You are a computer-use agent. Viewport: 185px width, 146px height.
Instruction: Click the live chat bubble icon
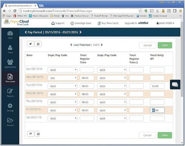tap(175, 85)
